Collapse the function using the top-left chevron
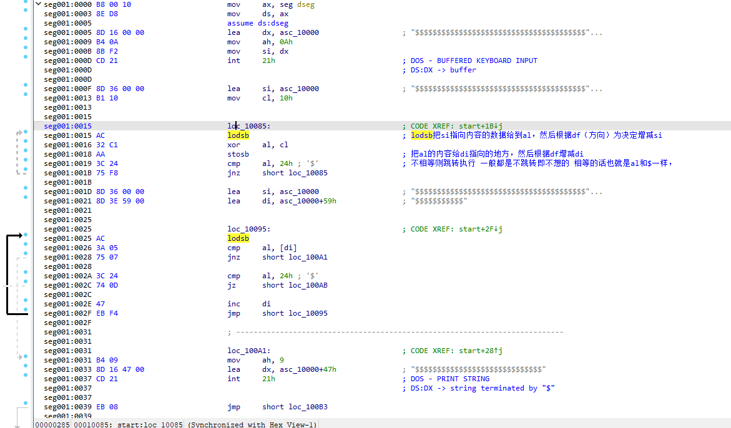This screenshot has width=731, height=428. click(39, 4)
